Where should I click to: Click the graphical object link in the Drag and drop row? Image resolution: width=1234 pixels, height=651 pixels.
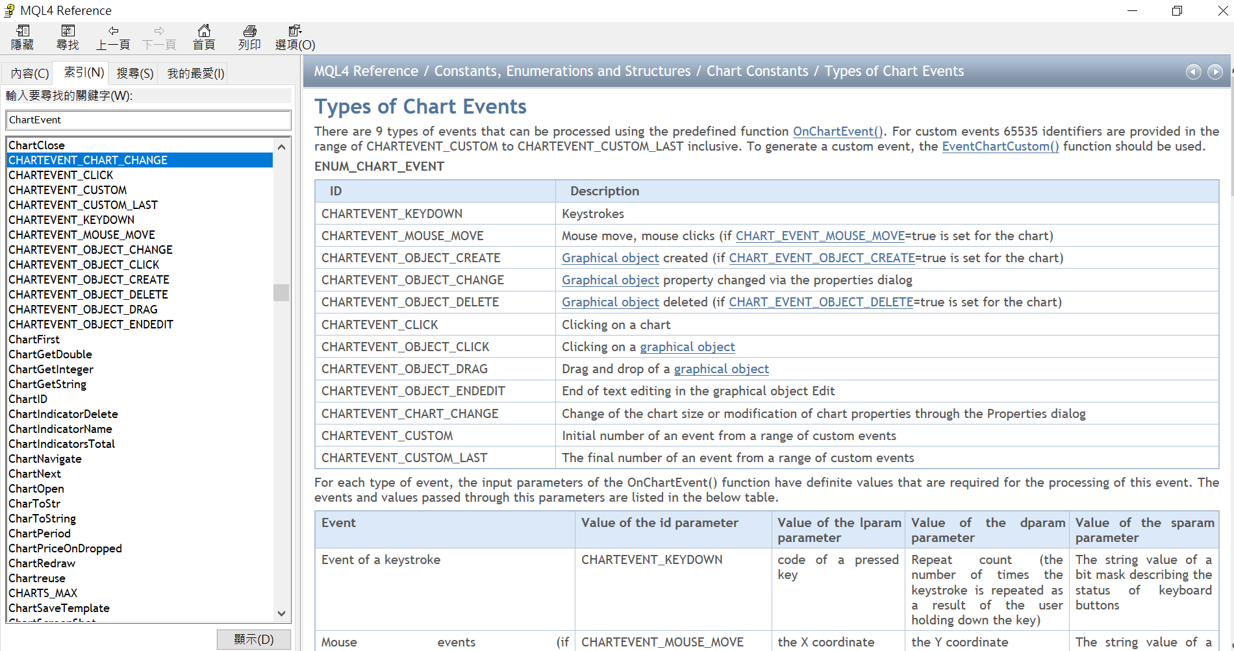pos(722,369)
